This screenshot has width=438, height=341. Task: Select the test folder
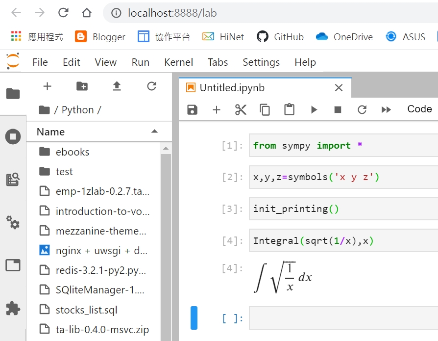pyautogui.click(x=94, y=171)
